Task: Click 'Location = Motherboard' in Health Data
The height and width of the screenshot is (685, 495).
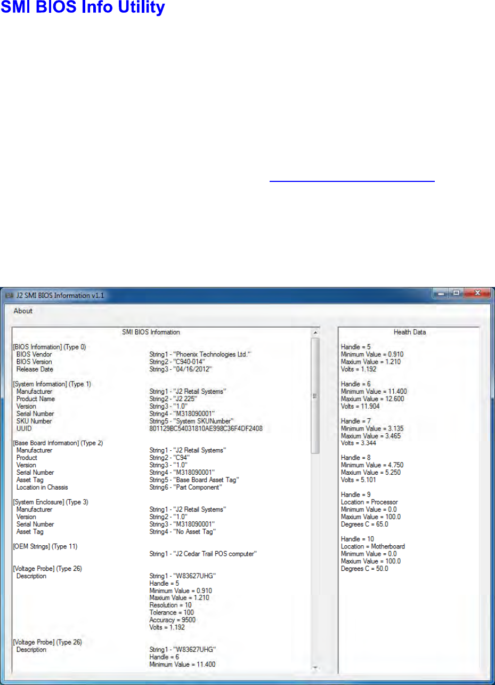Action: coord(373,547)
